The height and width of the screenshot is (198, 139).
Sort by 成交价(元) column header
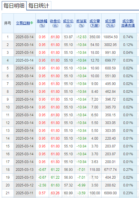[x=68, y=23]
